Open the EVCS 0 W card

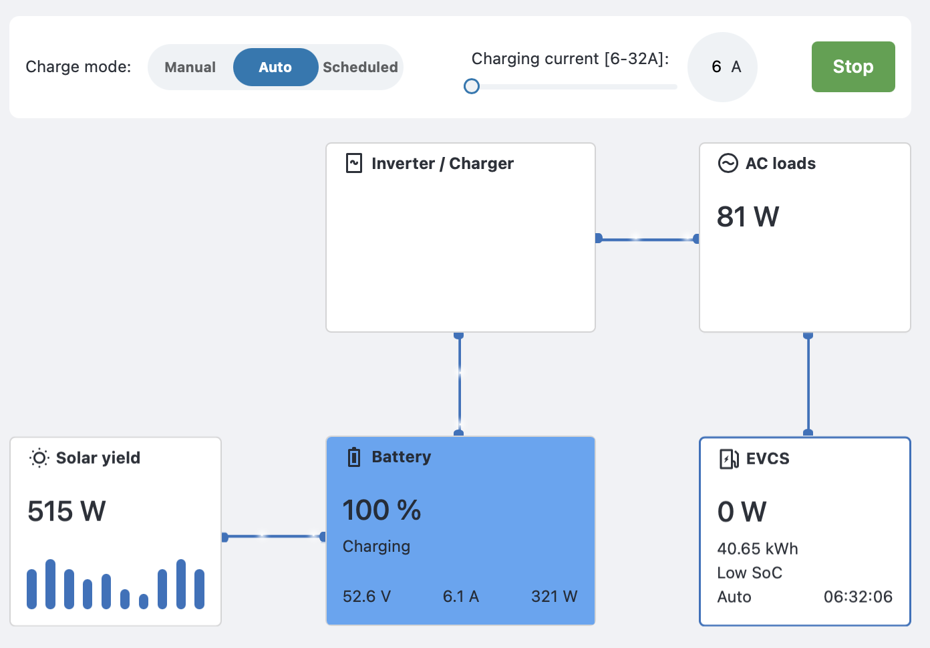pyautogui.click(x=805, y=532)
